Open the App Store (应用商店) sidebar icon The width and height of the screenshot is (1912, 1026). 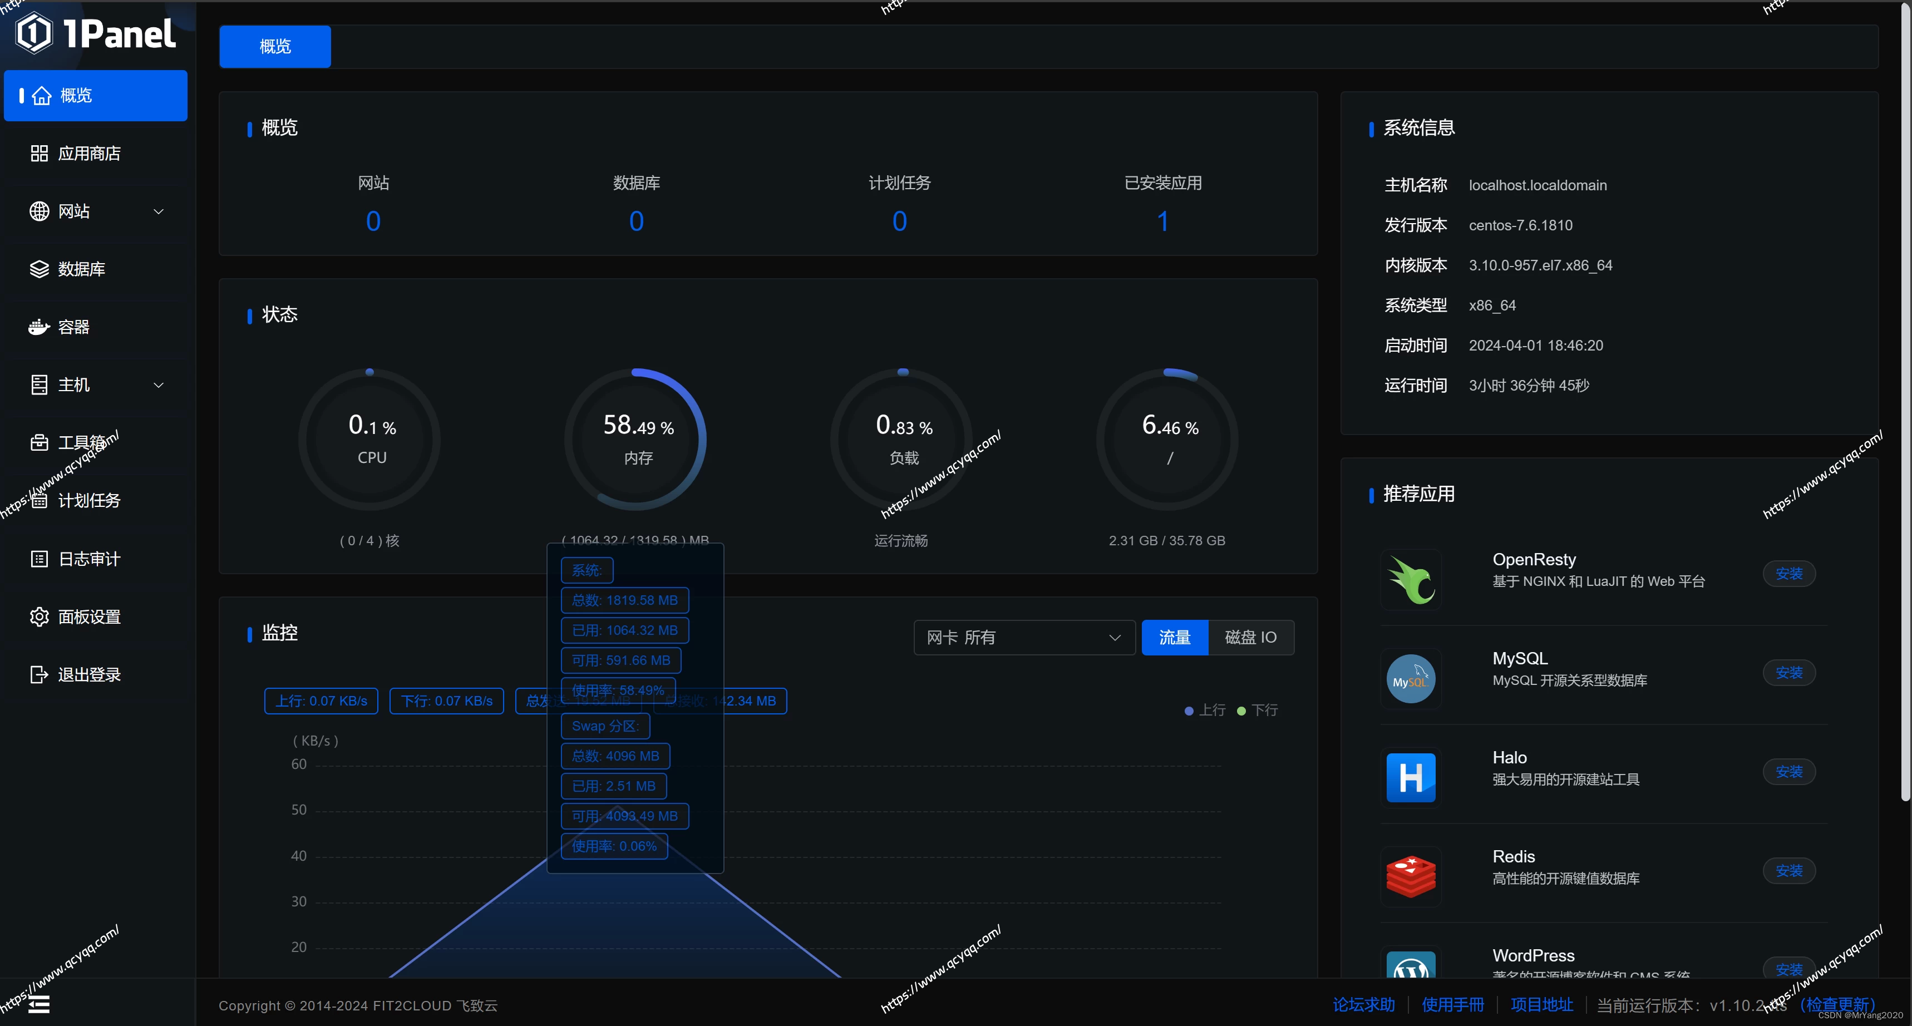click(40, 154)
